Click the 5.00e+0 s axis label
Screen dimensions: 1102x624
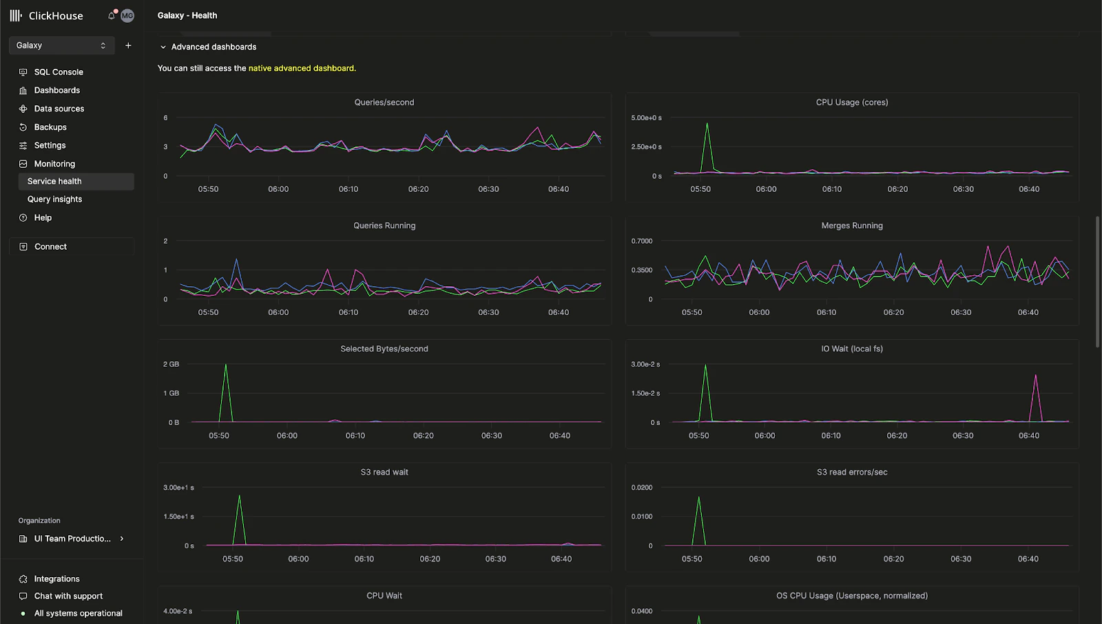(x=646, y=118)
